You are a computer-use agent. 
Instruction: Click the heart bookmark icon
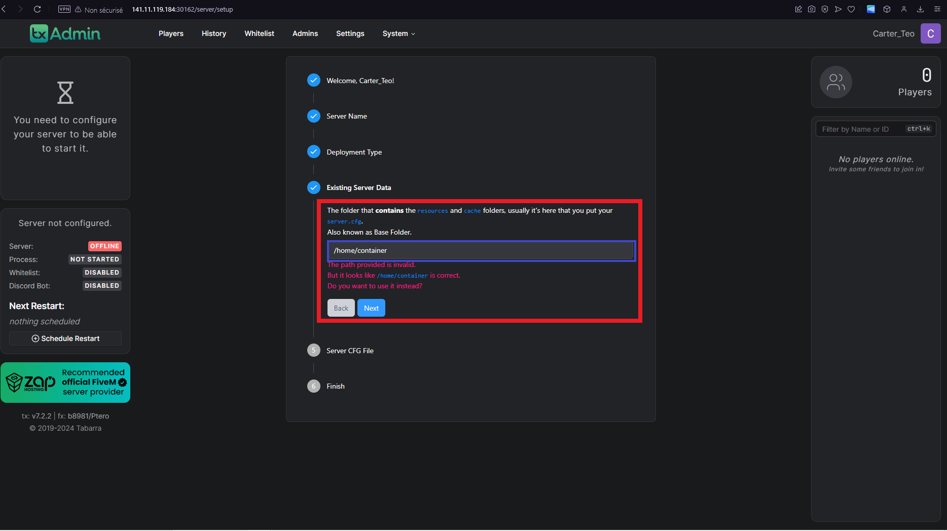851,9
